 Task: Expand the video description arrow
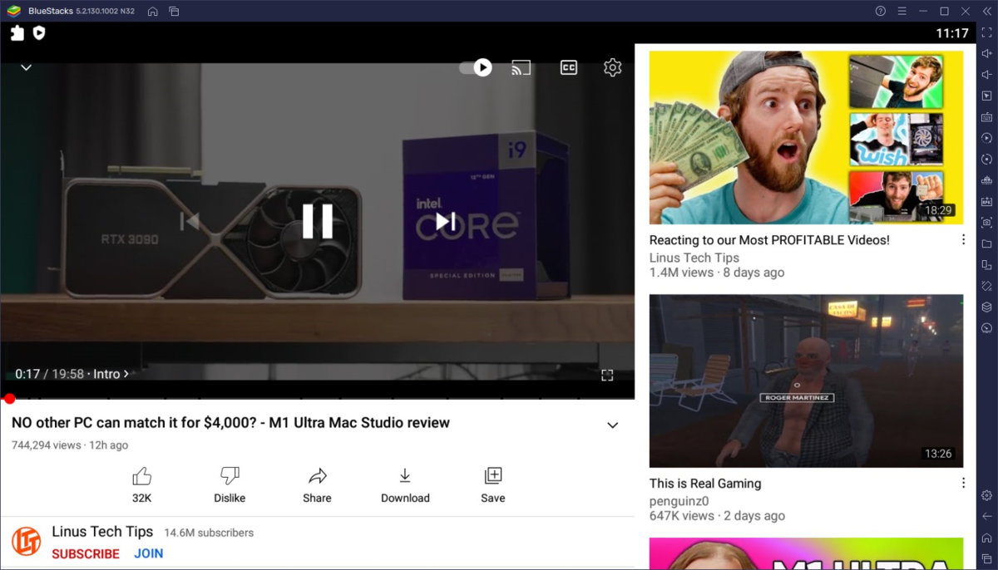click(613, 425)
